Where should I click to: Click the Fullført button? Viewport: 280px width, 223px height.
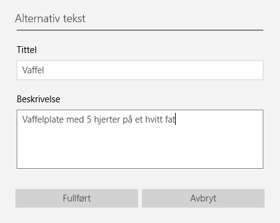pos(76,198)
